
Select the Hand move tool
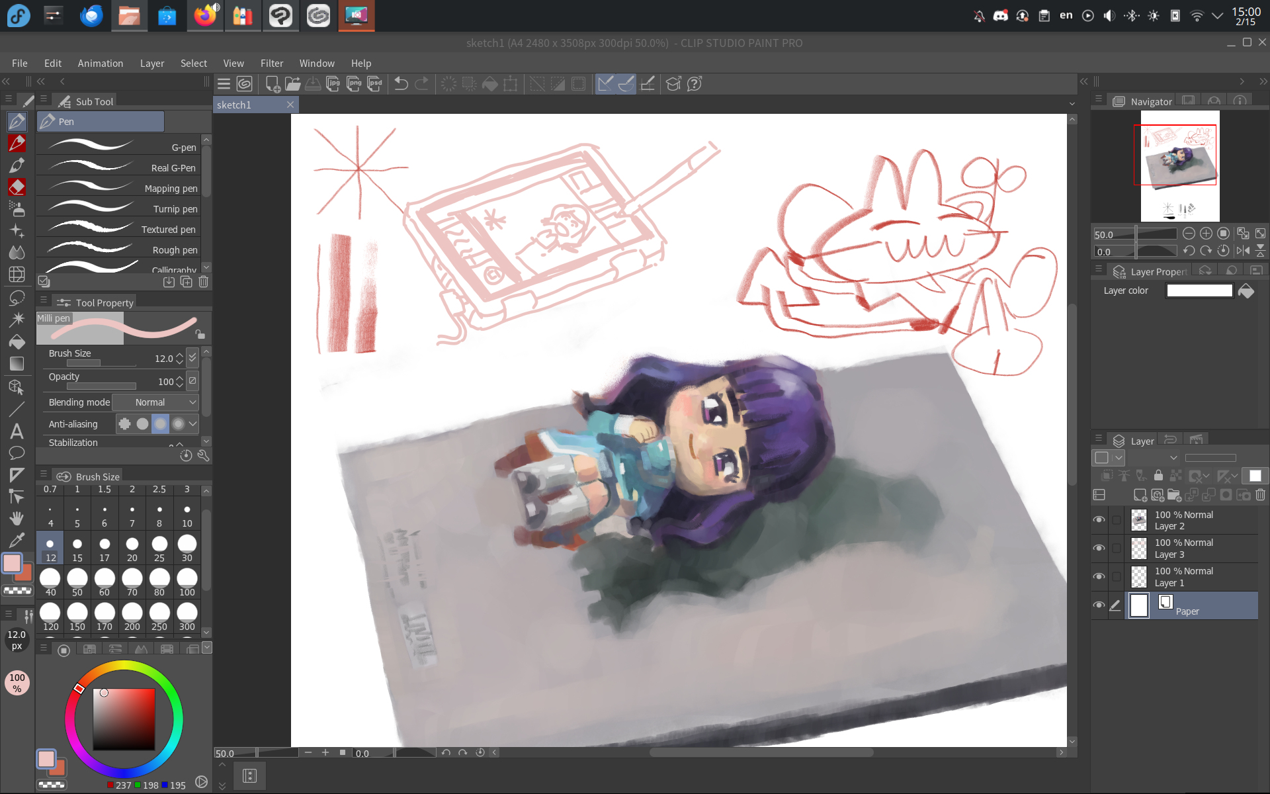tap(17, 518)
